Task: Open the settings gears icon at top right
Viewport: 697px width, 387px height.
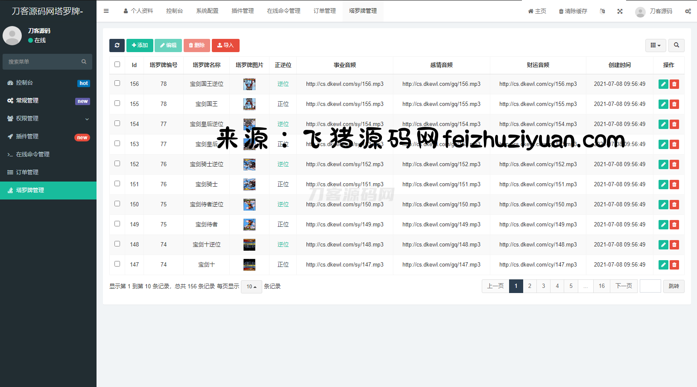Action: [688, 11]
